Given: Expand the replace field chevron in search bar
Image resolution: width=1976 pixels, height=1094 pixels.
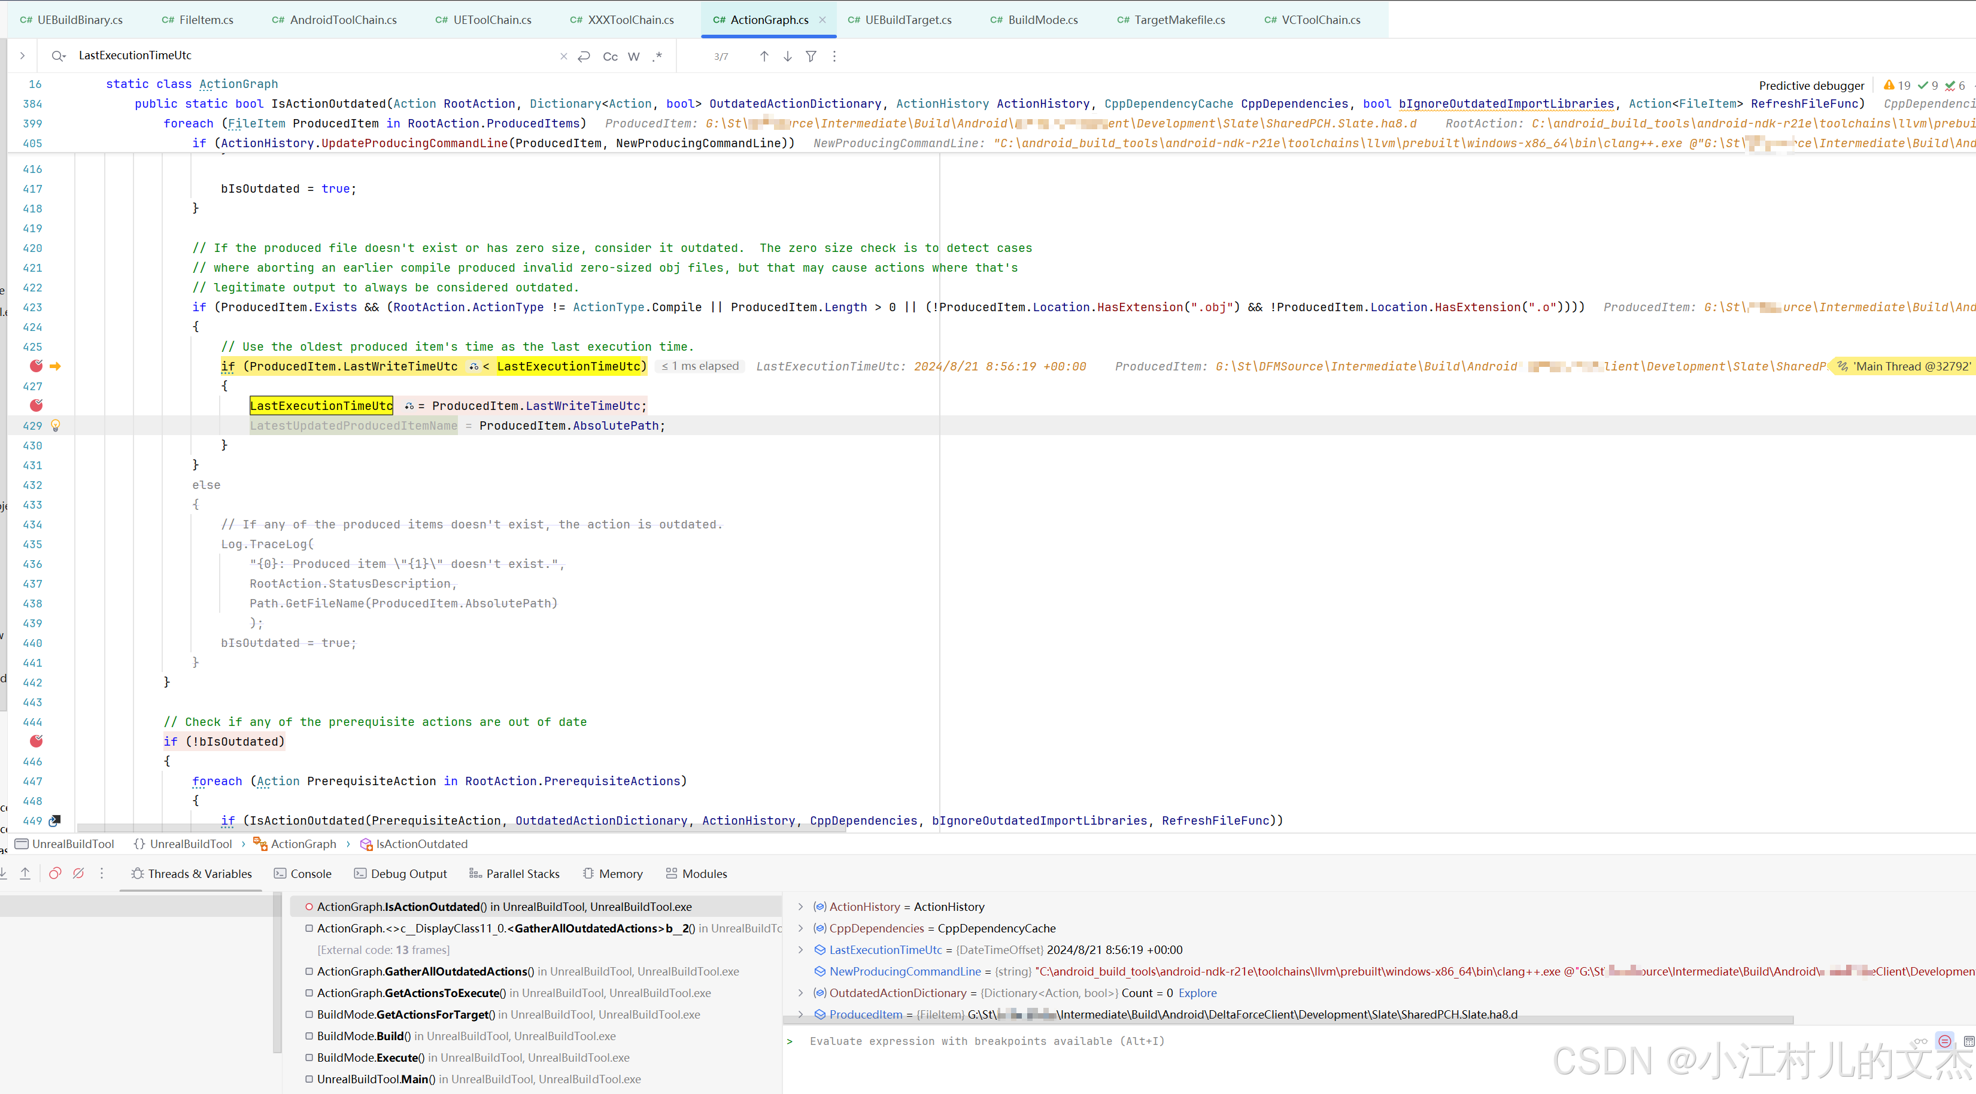Looking at the screenshot, I should 22,55.
